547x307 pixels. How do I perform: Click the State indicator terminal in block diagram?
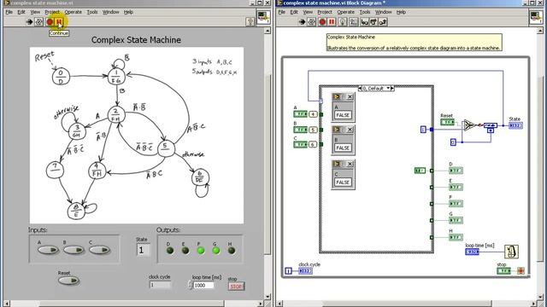pyautogui.click(x=515, y=125)
